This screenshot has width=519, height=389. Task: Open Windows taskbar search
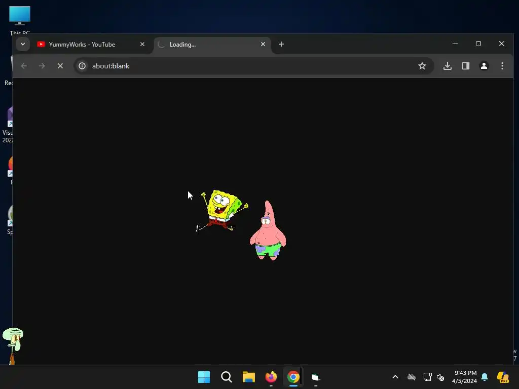227,377
